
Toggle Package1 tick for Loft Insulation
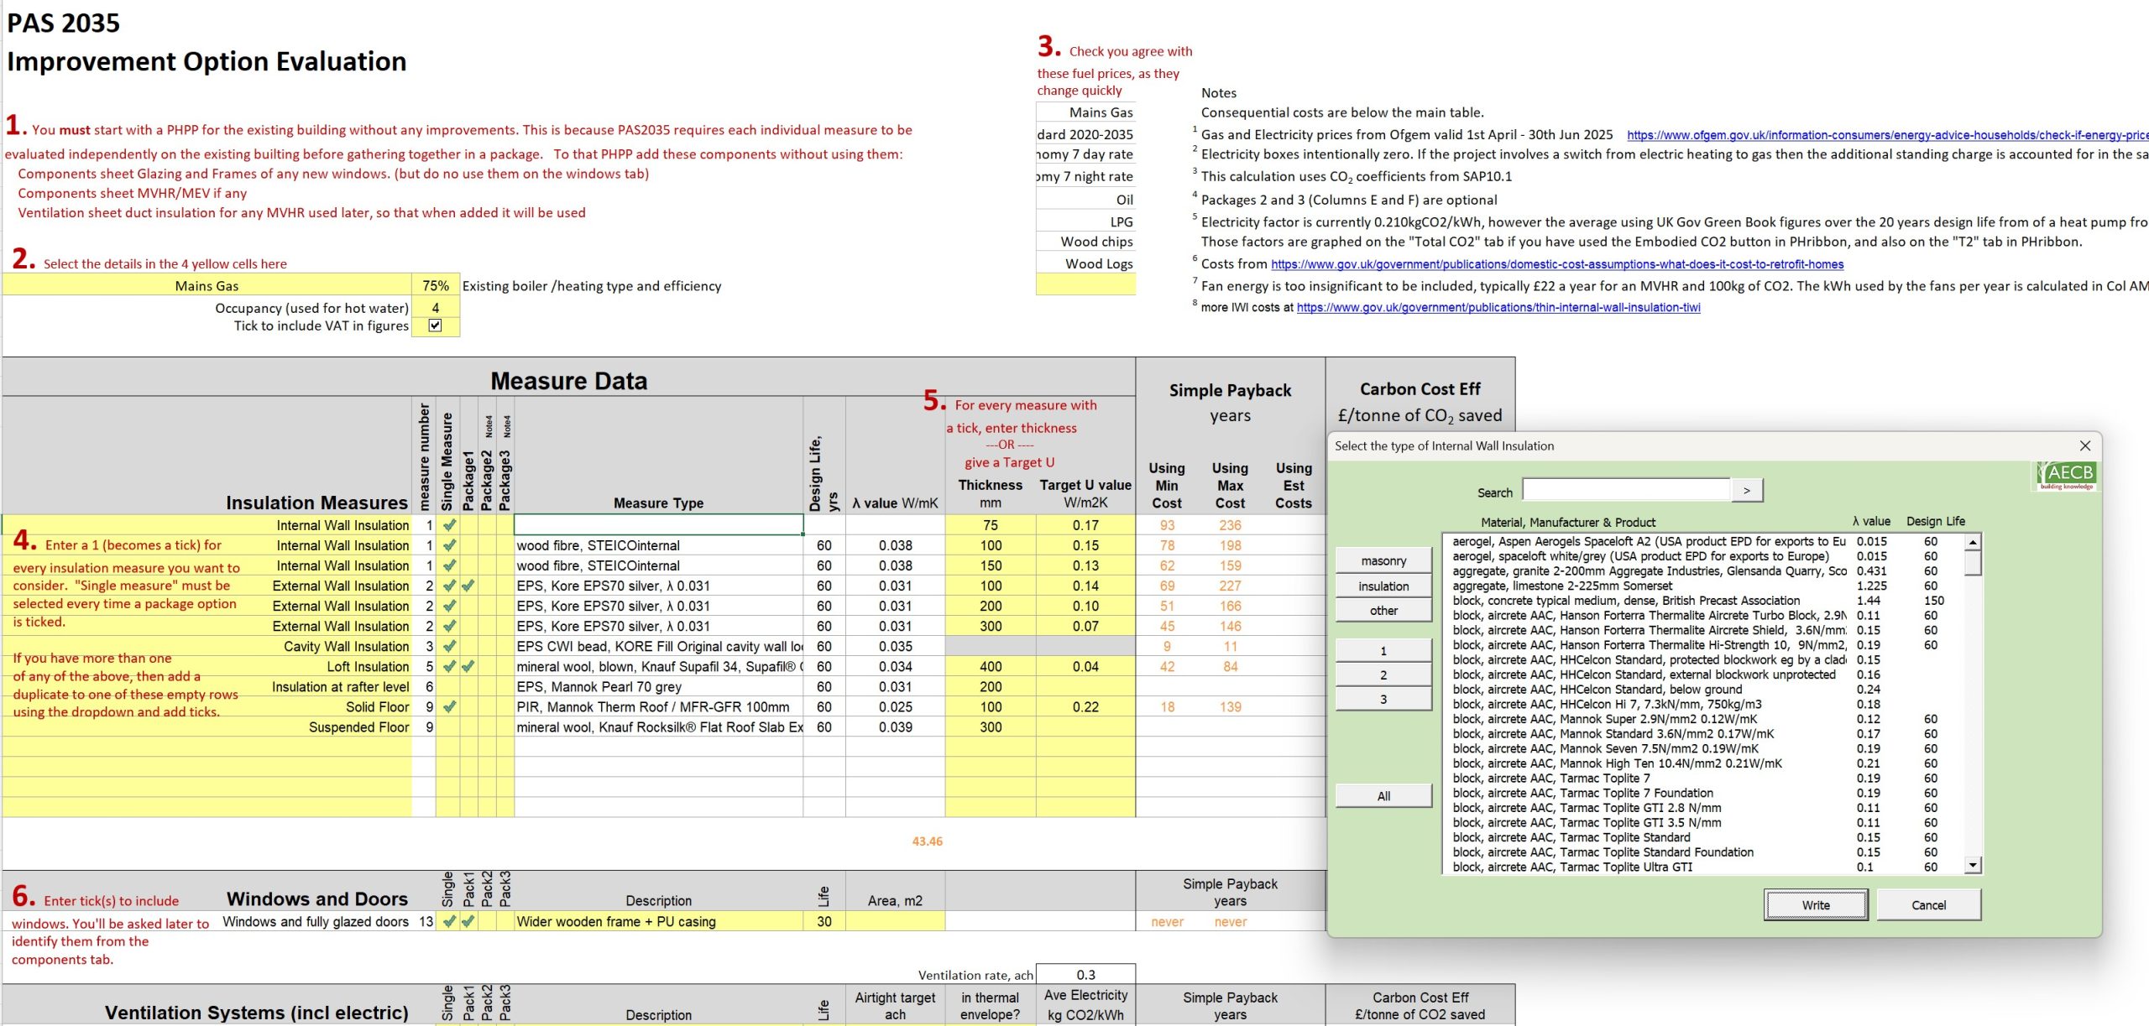click(x=468, y=666)
